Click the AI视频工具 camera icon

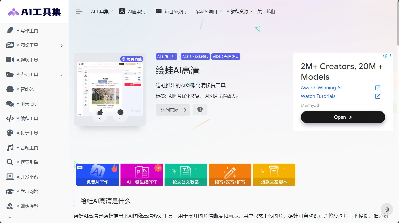pos(10,60)
